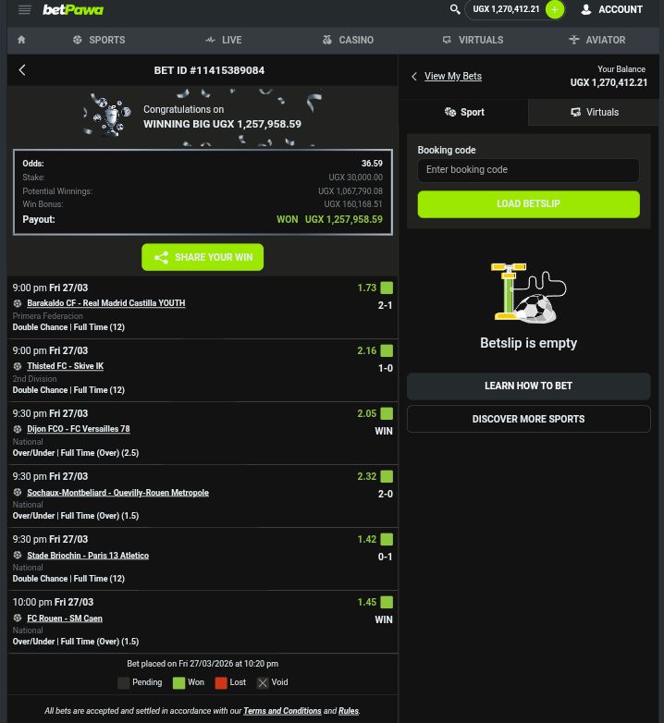Click the stake amount UGX 30,000.00
The image size is (664, 723).
355,178
